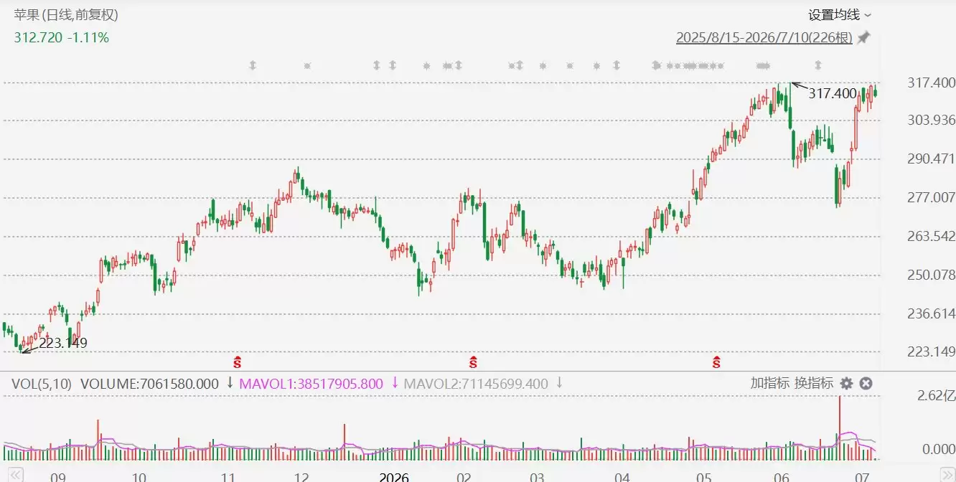
Task: Click the red S marker above month 11
Action: coord(237,361)
